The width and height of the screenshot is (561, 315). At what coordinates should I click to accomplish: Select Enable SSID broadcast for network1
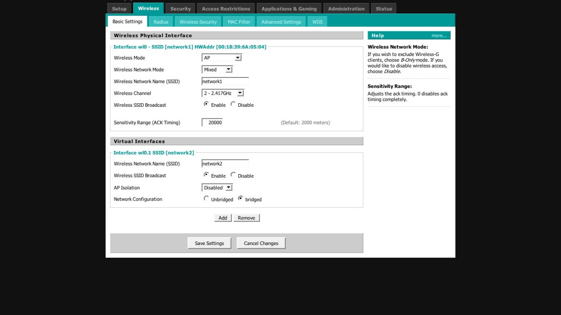tap(206, 104)
